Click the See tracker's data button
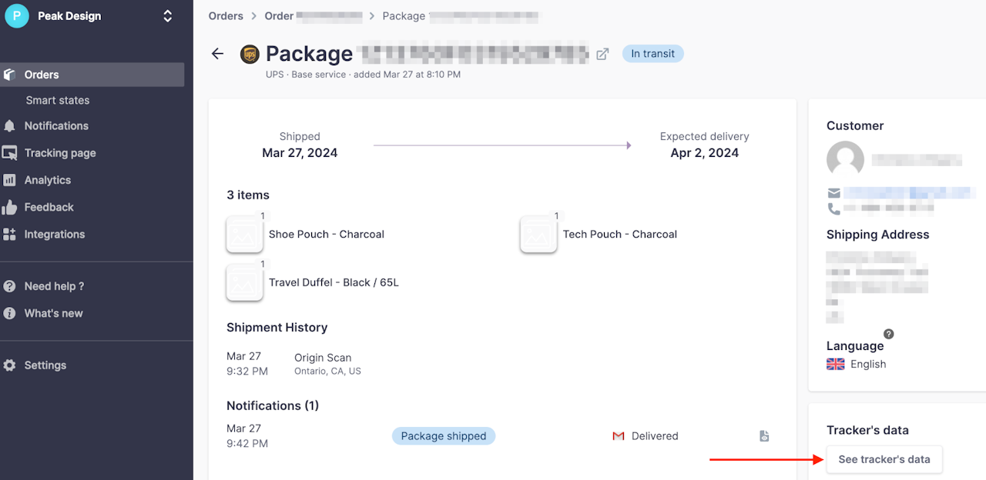This screenshot has height=480, width=986. coord(884,459)
